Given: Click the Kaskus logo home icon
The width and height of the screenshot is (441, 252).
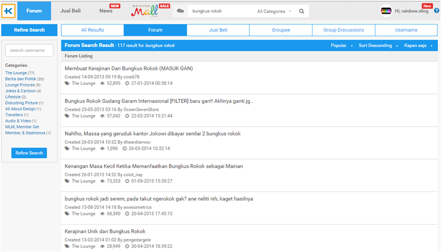Looking at the screenshot, I should tap(9, 11).
